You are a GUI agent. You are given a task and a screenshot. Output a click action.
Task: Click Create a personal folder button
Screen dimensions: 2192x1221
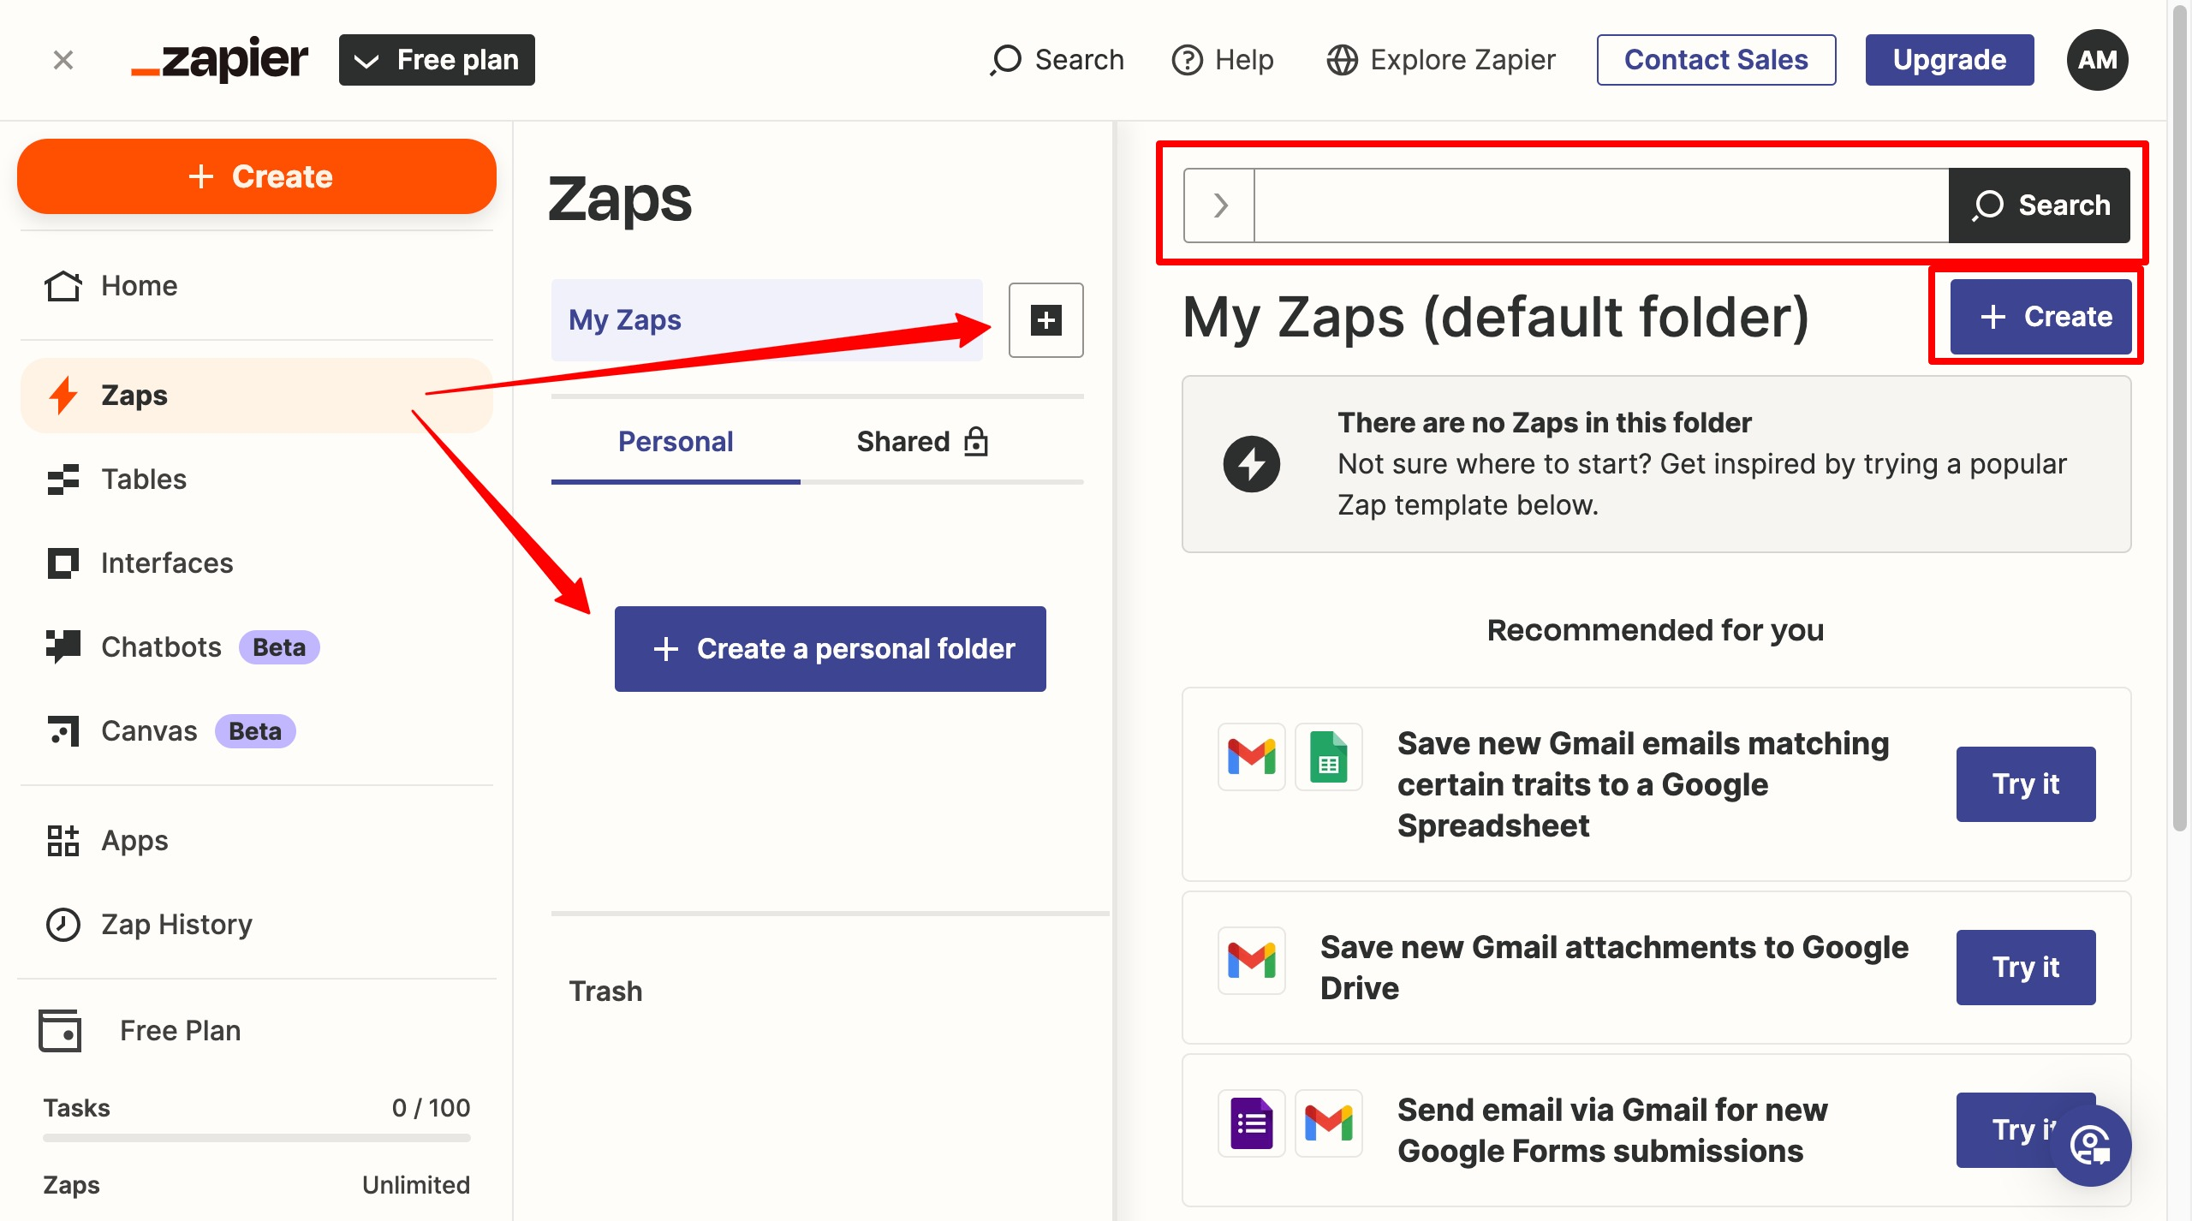click(830, 649)
